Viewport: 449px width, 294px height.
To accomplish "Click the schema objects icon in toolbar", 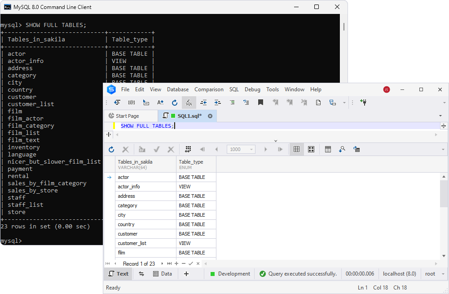I will 332,102.
